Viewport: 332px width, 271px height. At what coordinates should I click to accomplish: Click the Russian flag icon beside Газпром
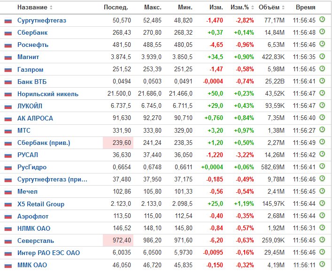click(x=8, y=69)
